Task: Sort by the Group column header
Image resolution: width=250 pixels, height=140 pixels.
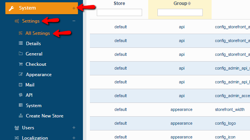Action: tap(180, 3)
